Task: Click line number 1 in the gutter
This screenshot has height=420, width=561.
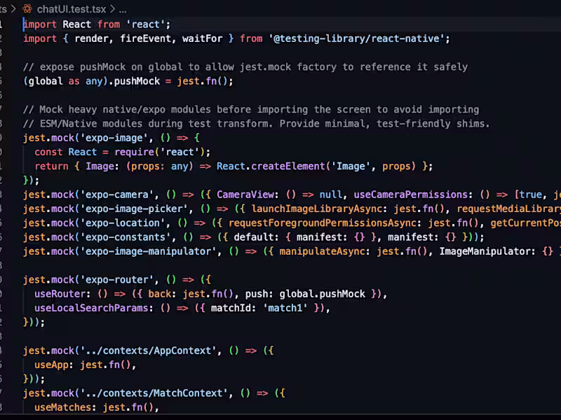Action: click(x=3, y=24)
